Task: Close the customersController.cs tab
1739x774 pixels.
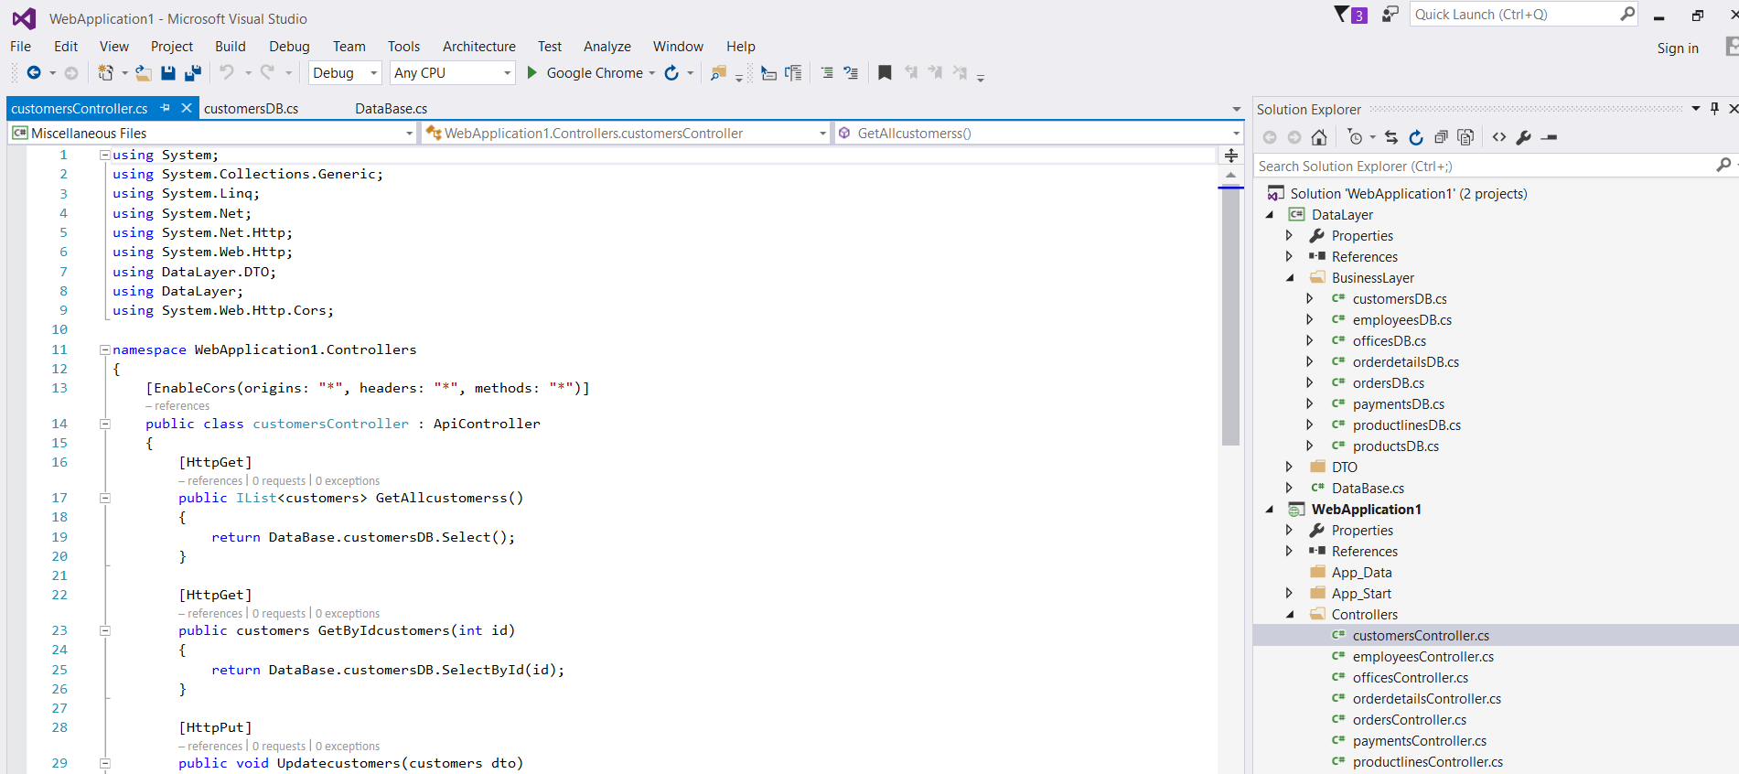Action: 187,108
